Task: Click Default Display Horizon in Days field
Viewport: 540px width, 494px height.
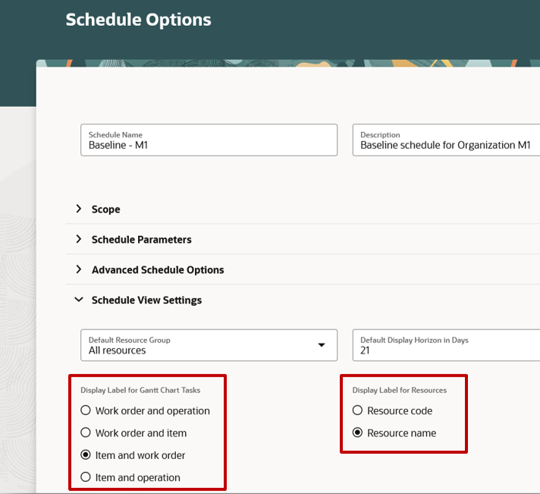Action: tap(446, 345)
